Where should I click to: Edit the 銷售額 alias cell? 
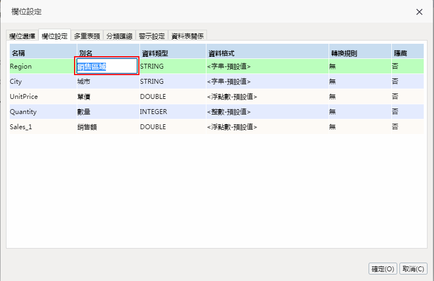(86, 127)
